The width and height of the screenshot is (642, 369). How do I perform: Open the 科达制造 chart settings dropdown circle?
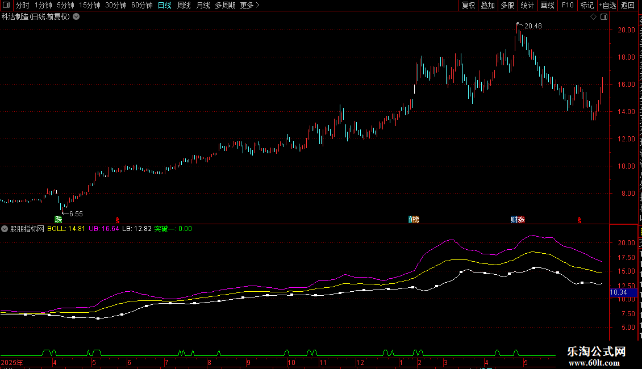click(x=76, y=17)
